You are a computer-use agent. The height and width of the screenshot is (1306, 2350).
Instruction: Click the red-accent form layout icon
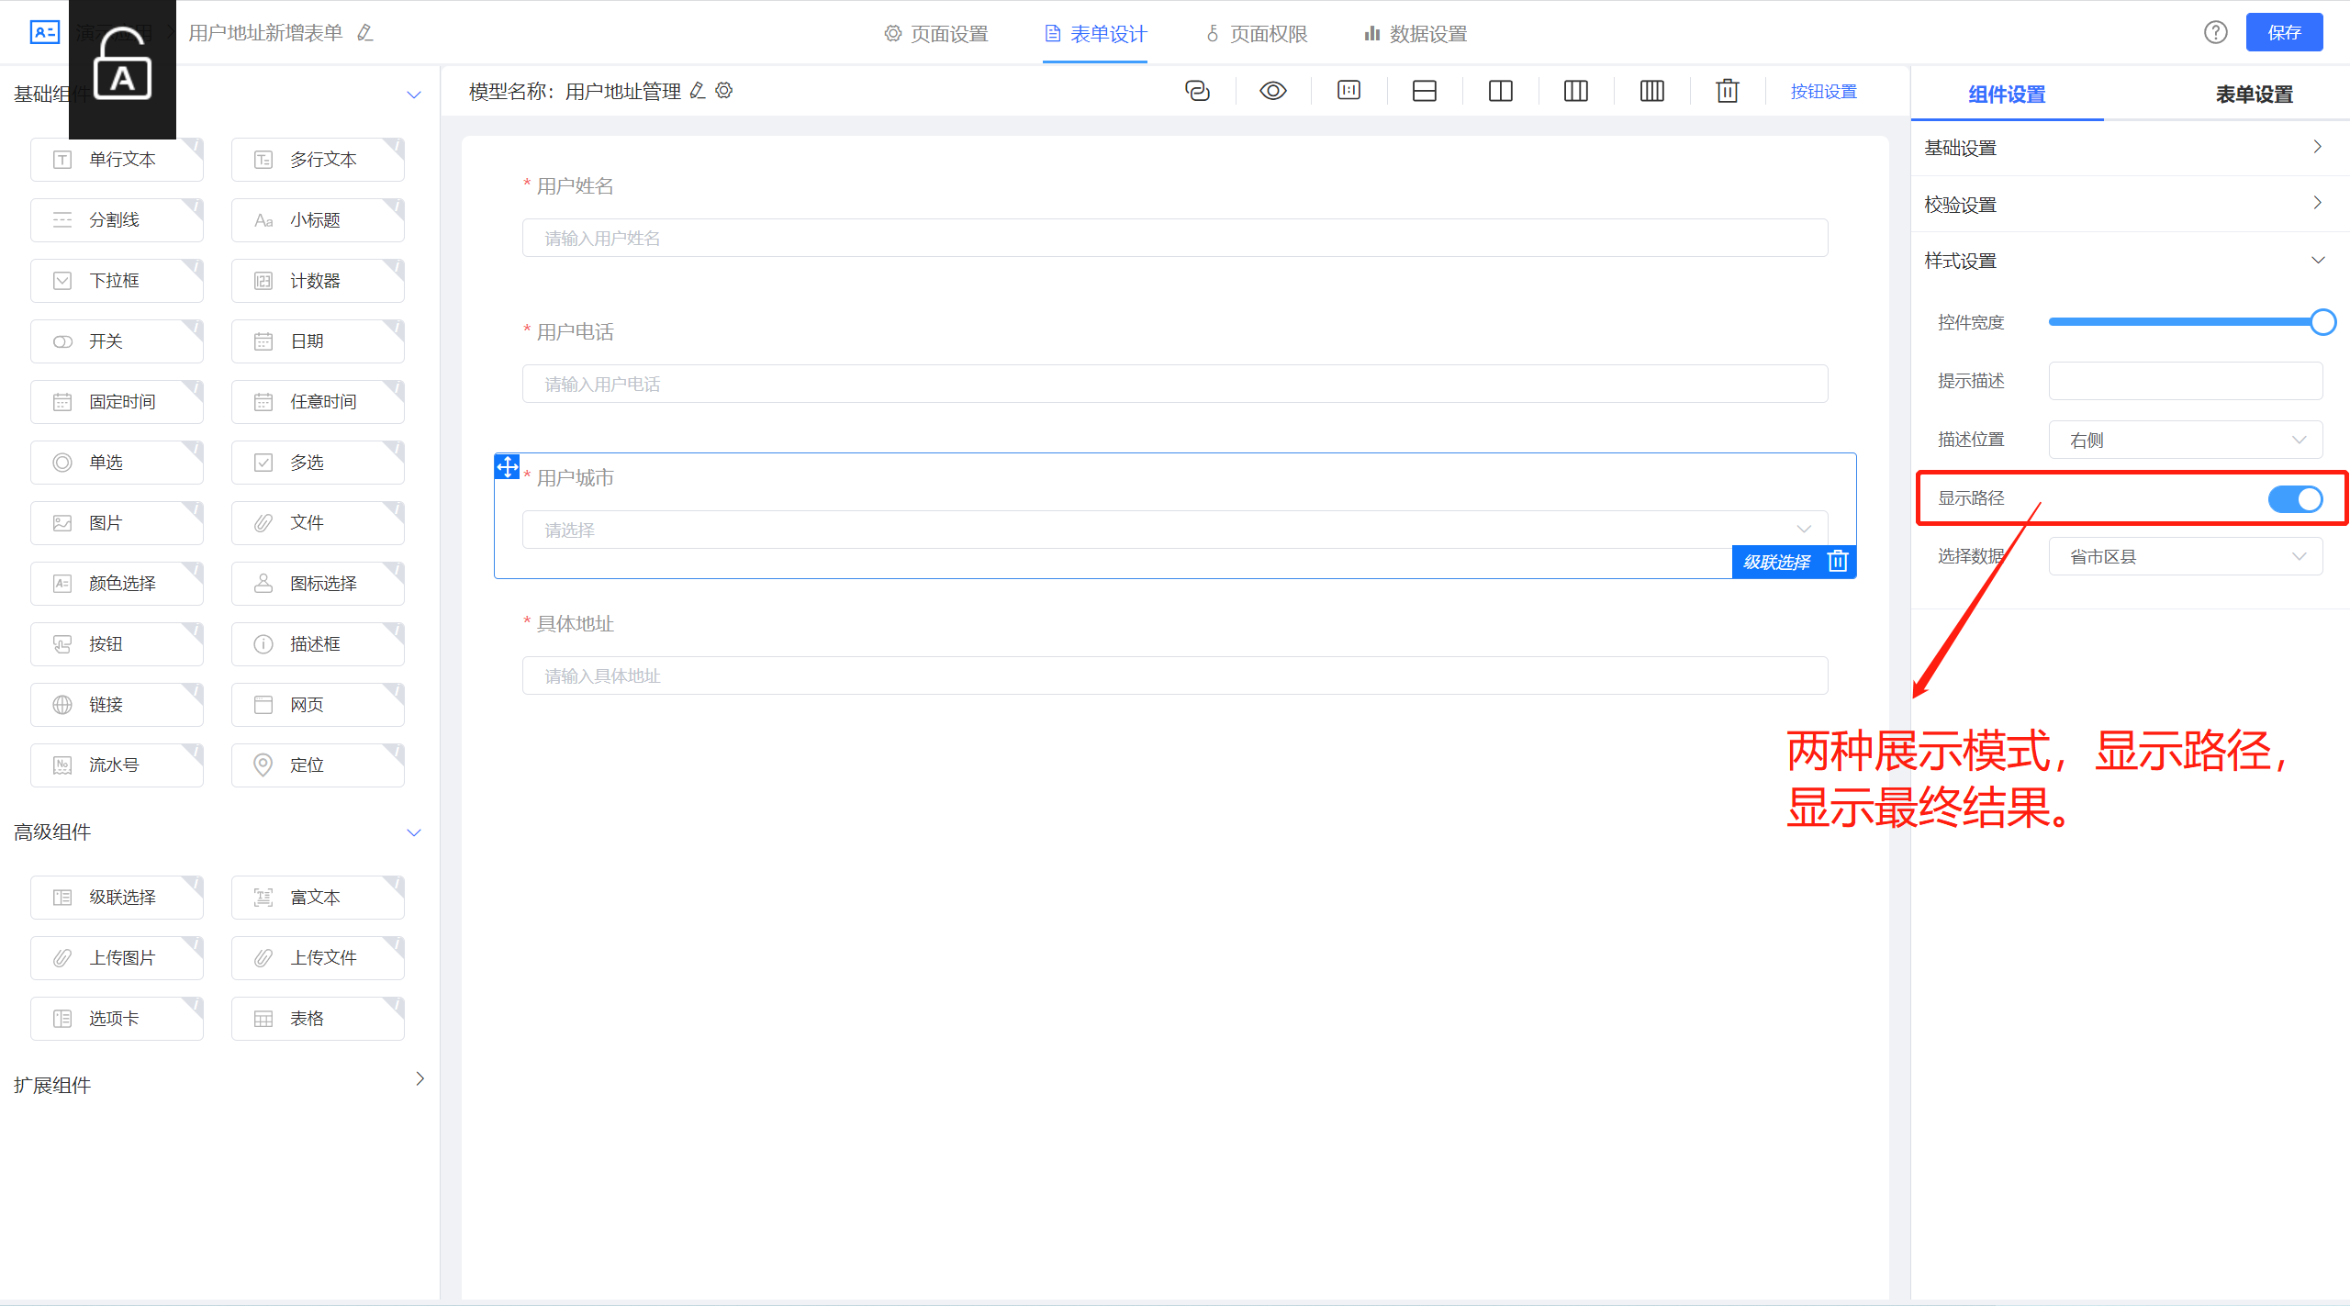tap(1349, 90)
